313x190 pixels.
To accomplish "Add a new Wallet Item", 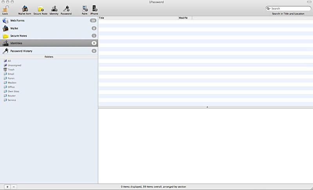I will pos(25,9).
